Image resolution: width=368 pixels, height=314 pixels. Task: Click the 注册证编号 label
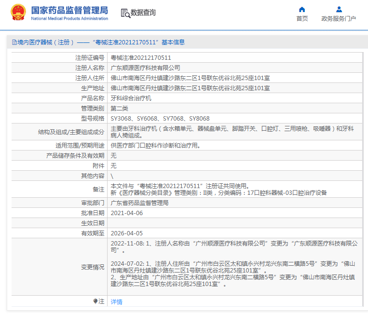pos(90,58)
